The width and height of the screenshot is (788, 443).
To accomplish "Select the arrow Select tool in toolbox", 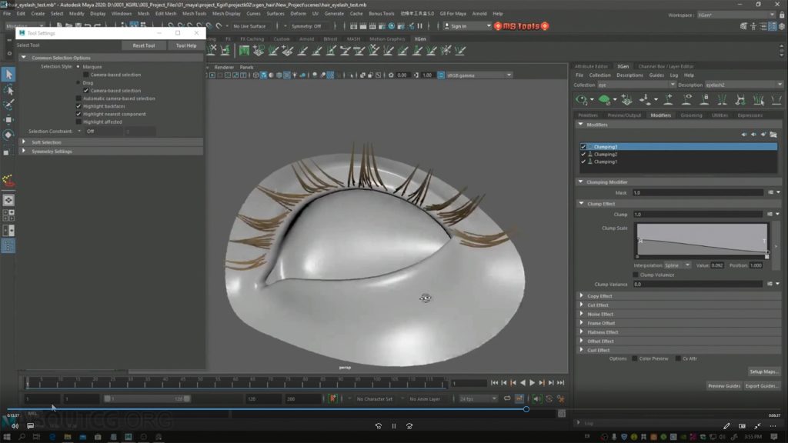I will pyautogui.click(x=8, y=75).
